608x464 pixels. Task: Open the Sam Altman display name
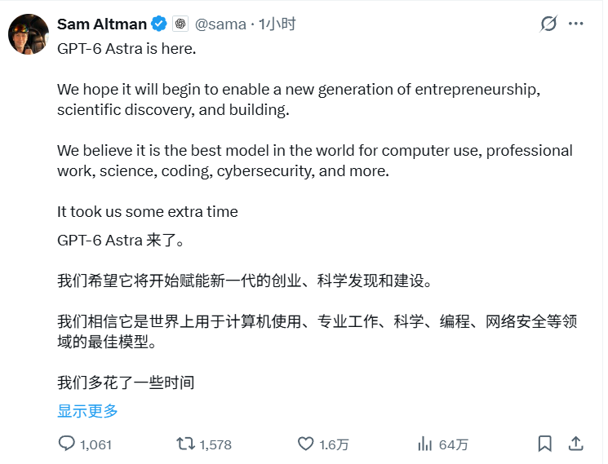[x=102, y=24]
